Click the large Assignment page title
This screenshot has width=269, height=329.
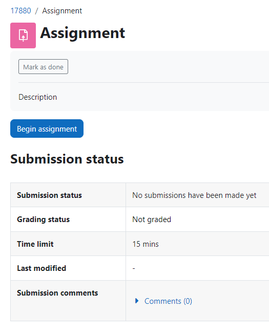(x=82, y=33)
